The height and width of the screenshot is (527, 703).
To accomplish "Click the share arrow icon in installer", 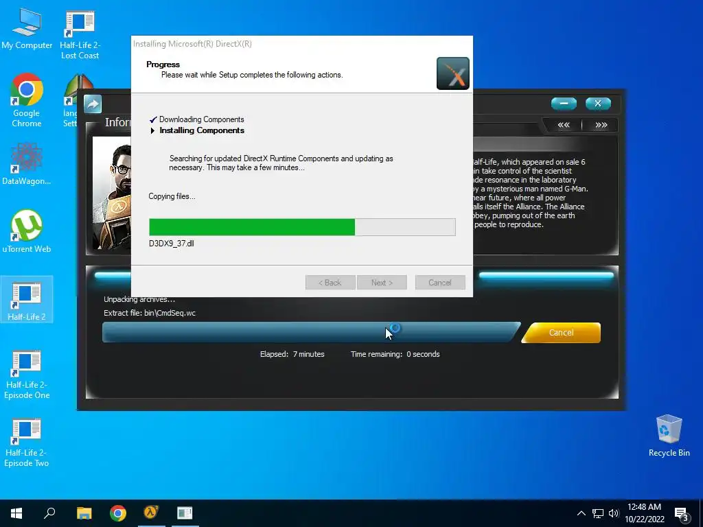I will (93, 104).
